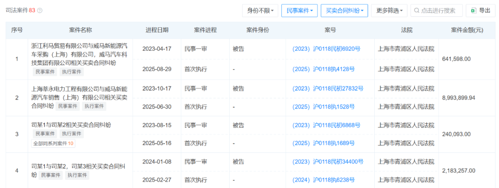
Task: Click case name starting with 浙江利马贸易有限公司
Action: click(x=80, y=55)
